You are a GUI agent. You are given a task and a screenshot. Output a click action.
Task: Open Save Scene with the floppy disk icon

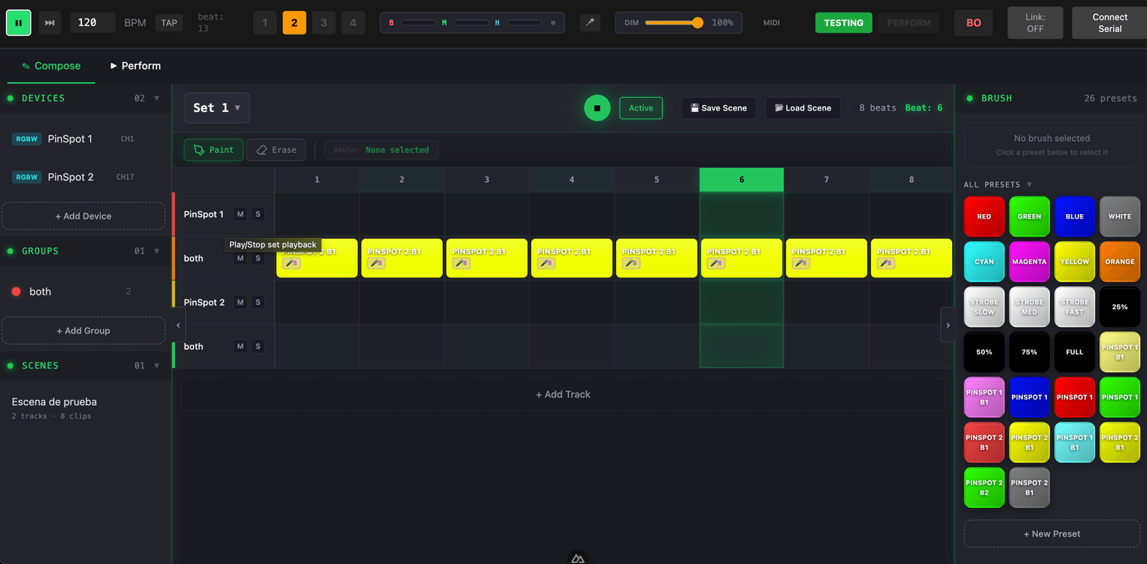click(718, 107)
